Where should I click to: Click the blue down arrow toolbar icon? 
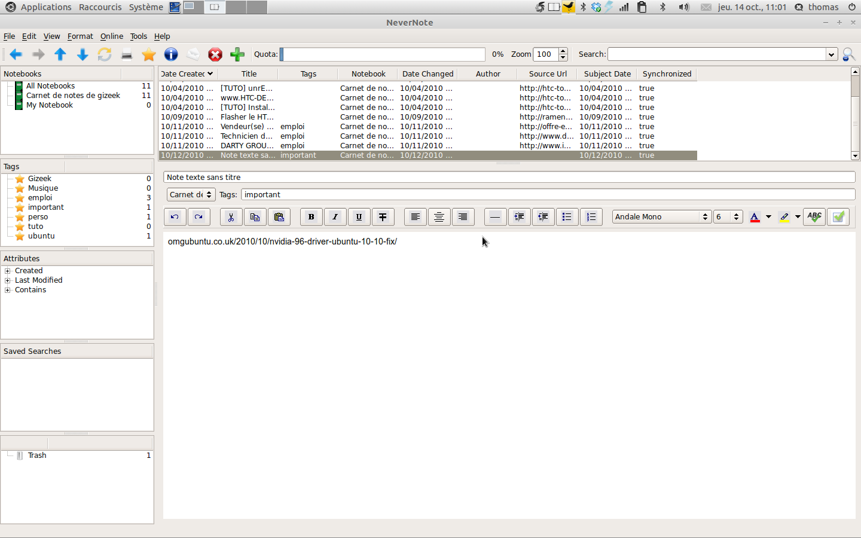tap(83, 54)
